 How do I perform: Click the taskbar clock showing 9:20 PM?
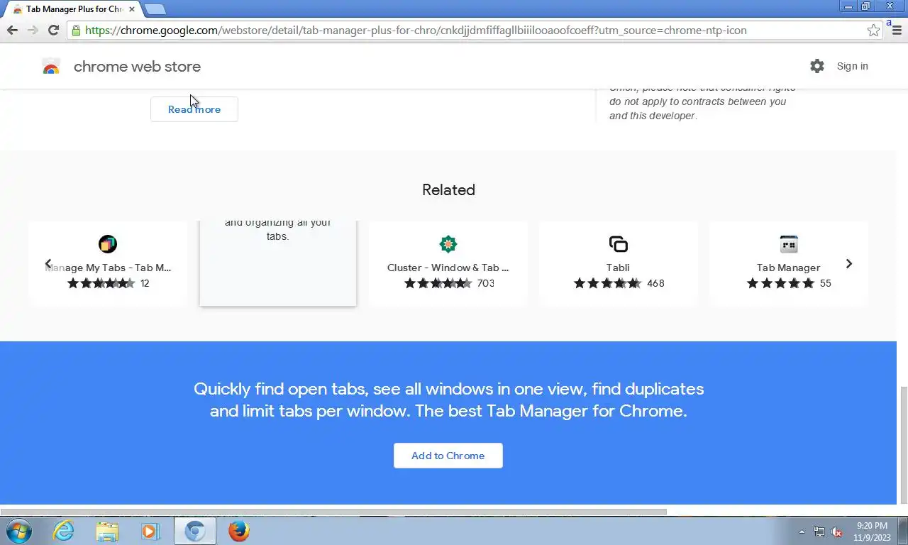(872, 532)
